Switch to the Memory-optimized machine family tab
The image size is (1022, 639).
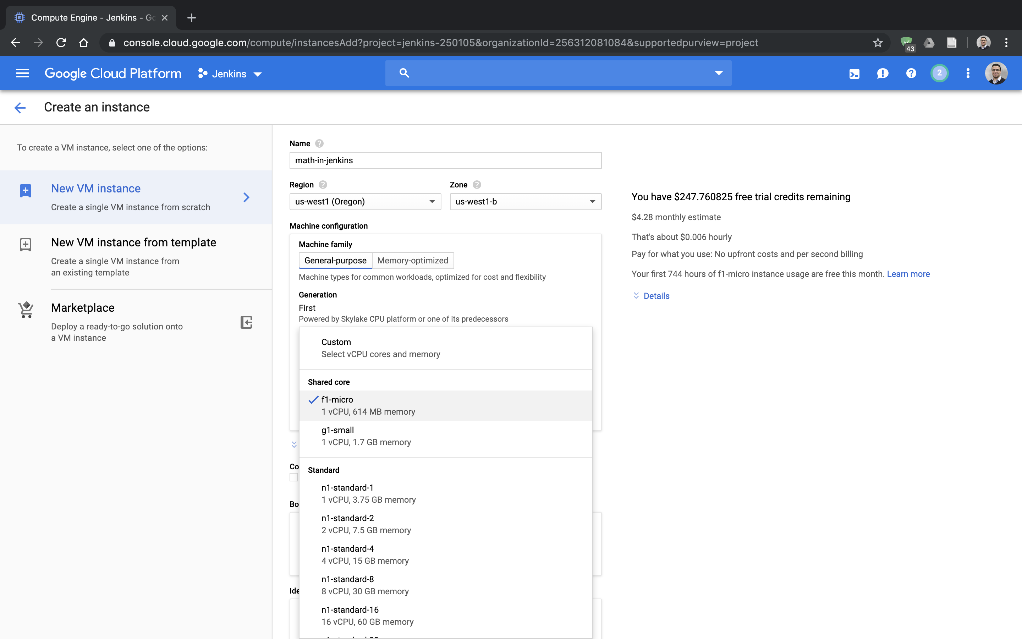[x=413, y=260]
